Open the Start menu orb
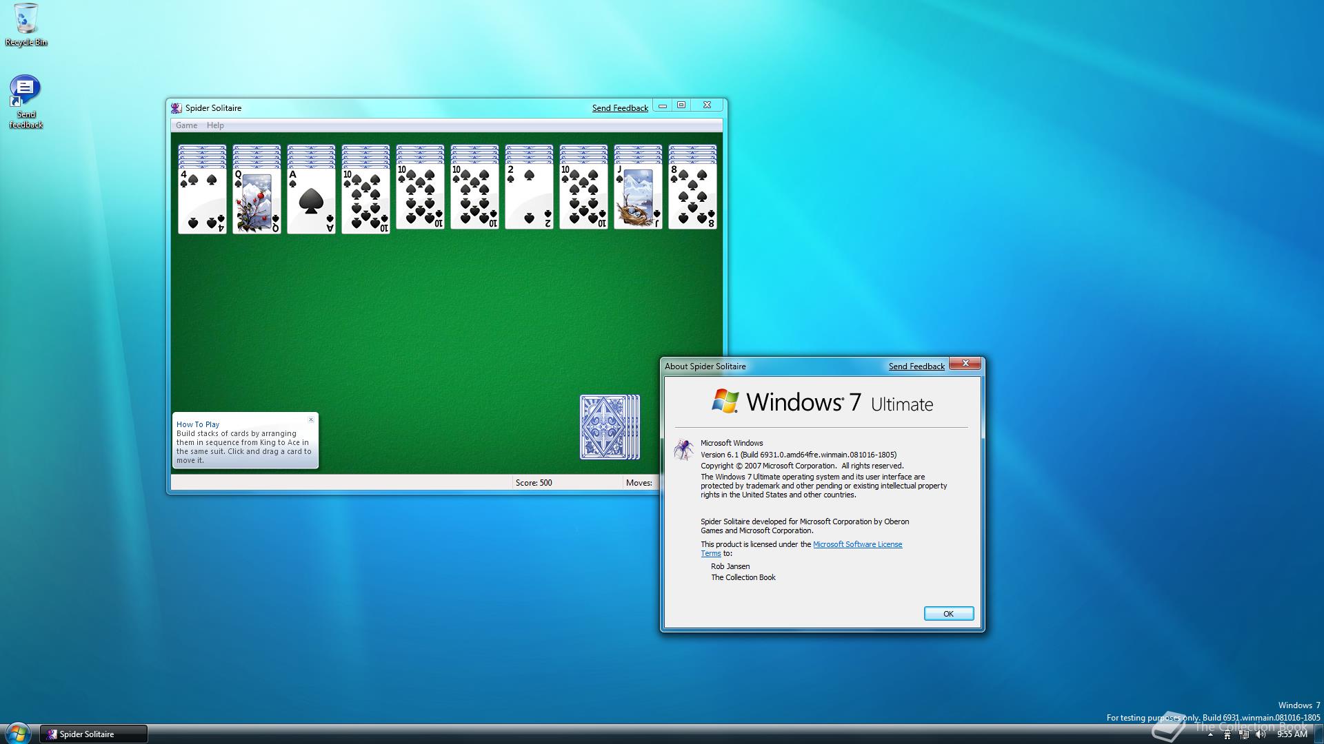Screen dimensions: 1324x744 click(17, 733)
